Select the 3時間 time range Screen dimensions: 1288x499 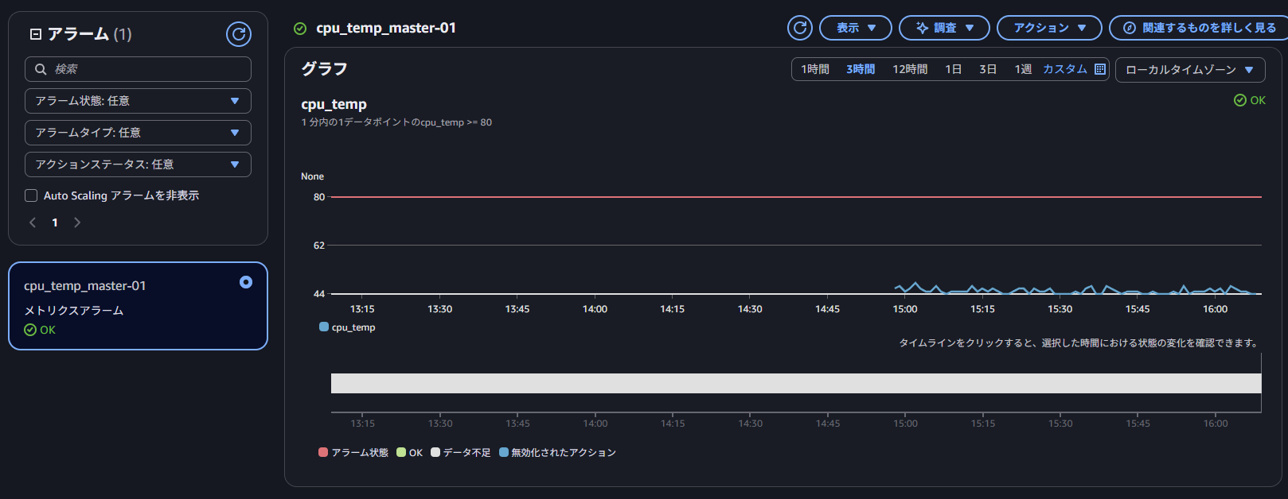click(861, 69)
